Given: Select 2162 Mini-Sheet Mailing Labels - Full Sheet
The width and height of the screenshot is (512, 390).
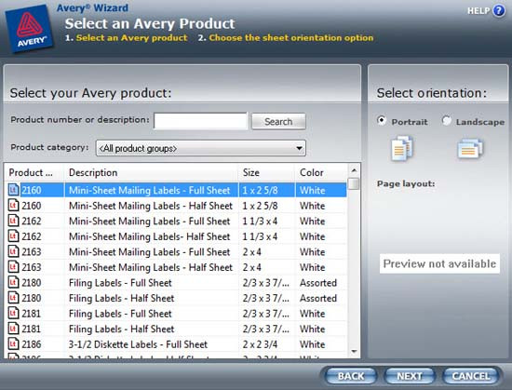Looking at the screenshot, I should click(x=176, y=221).
